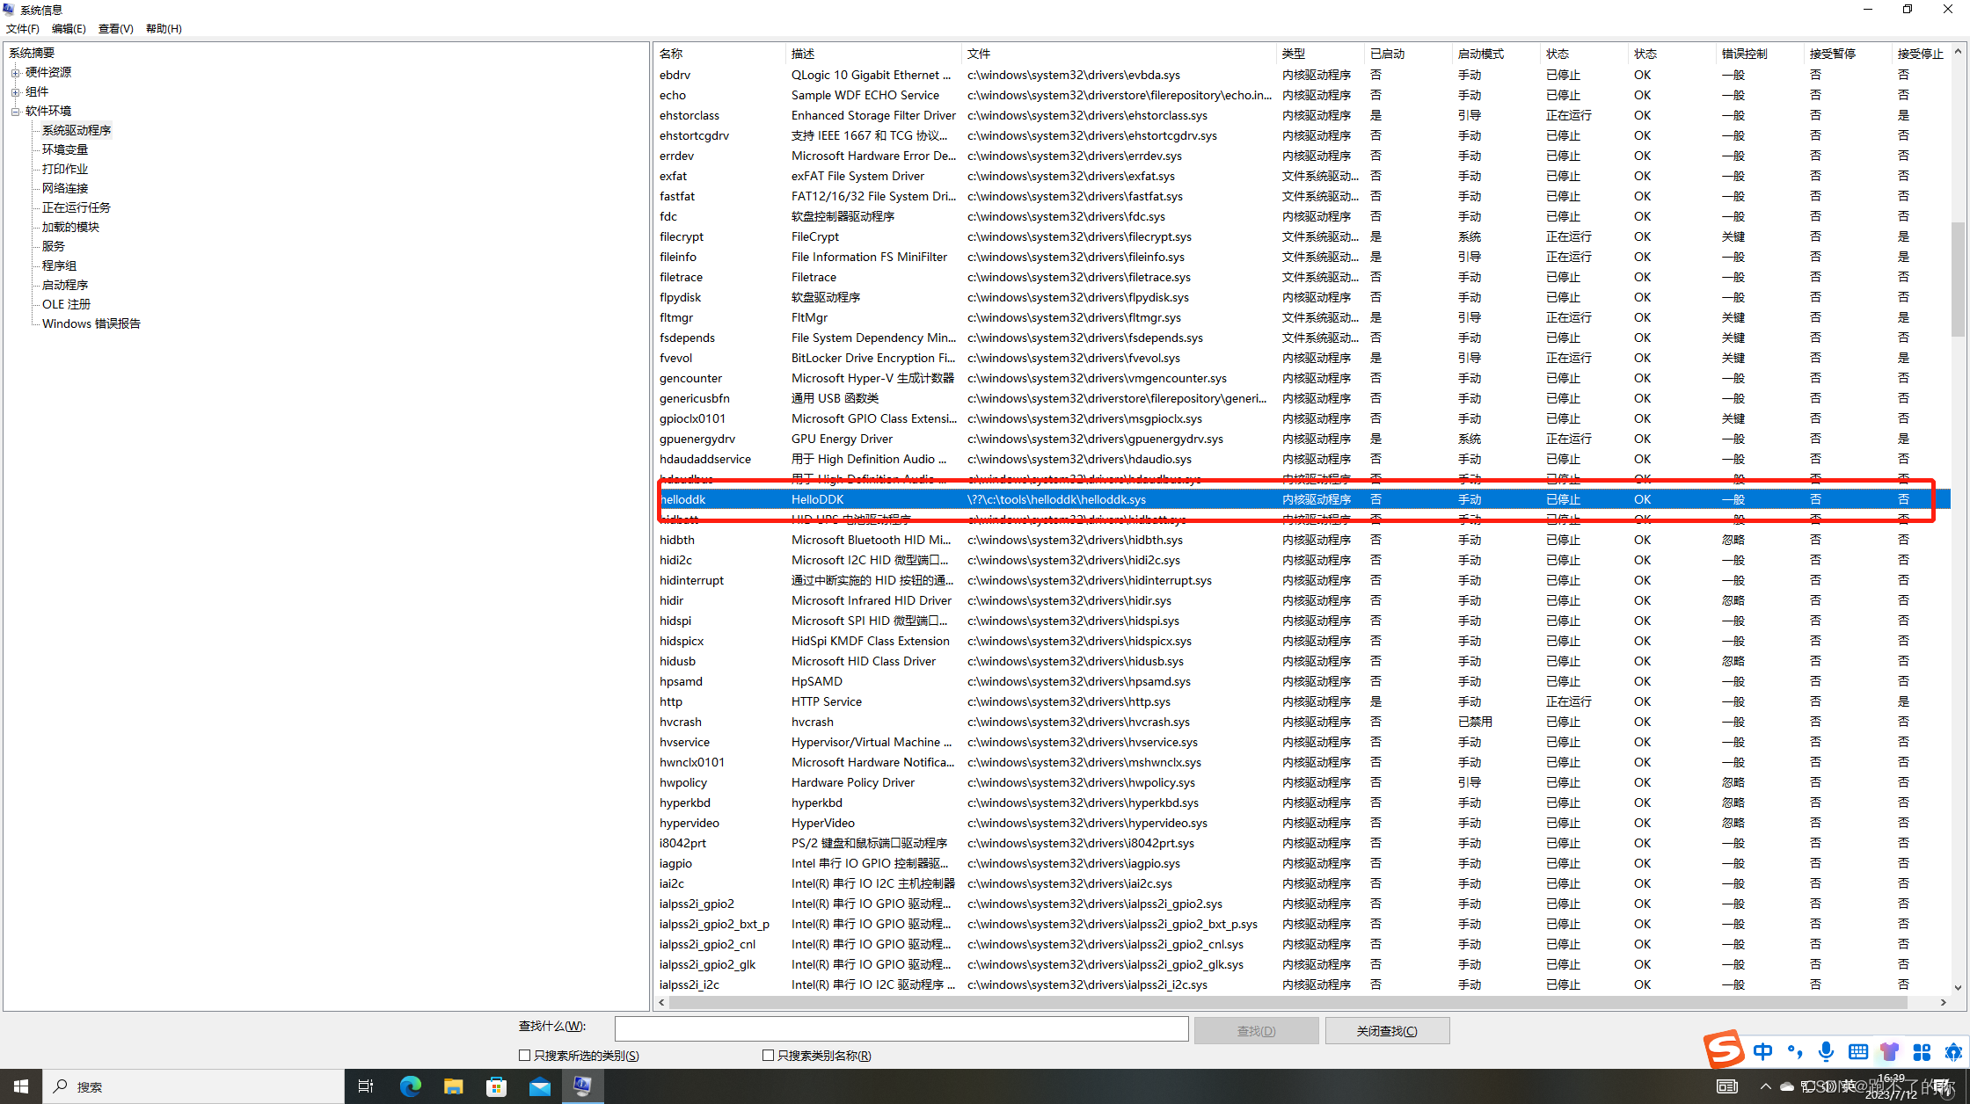
Task: Select 打印作业 in the tree
Action: [65, 169]
